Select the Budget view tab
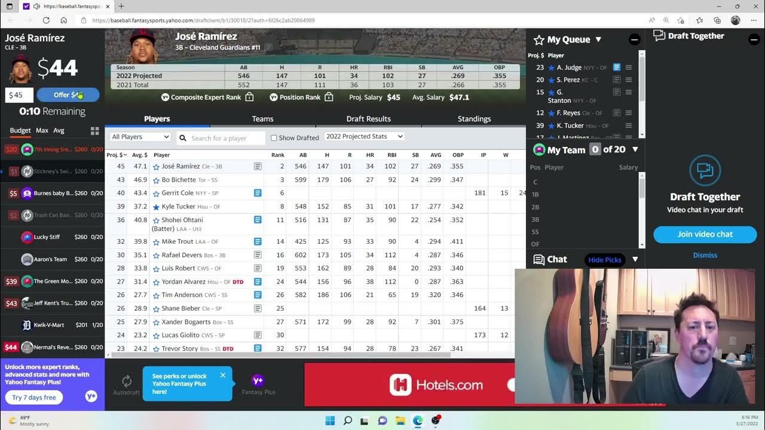Screen dimensions: 765x430 pyautogui.click(x=20, y=130)
